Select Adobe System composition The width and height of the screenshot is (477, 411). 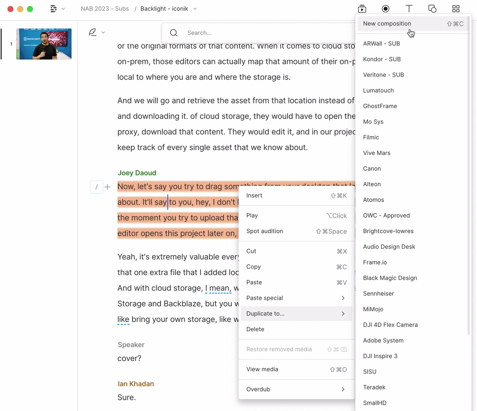[x=413, y=341]
